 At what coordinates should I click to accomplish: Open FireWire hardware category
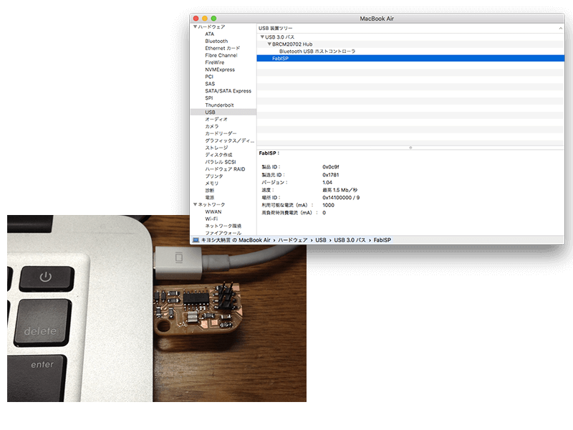214,62
